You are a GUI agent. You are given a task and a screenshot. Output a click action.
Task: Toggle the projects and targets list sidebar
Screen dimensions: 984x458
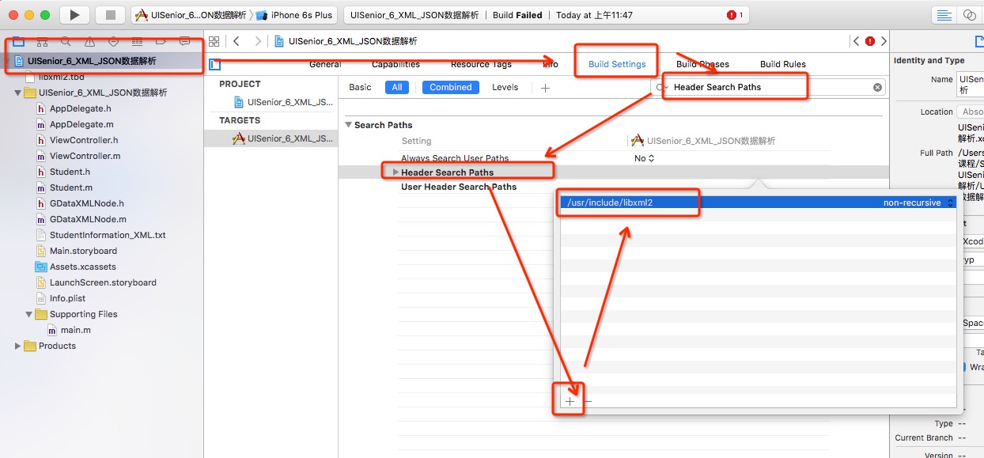pyautogui.click(x=215, y=65)
